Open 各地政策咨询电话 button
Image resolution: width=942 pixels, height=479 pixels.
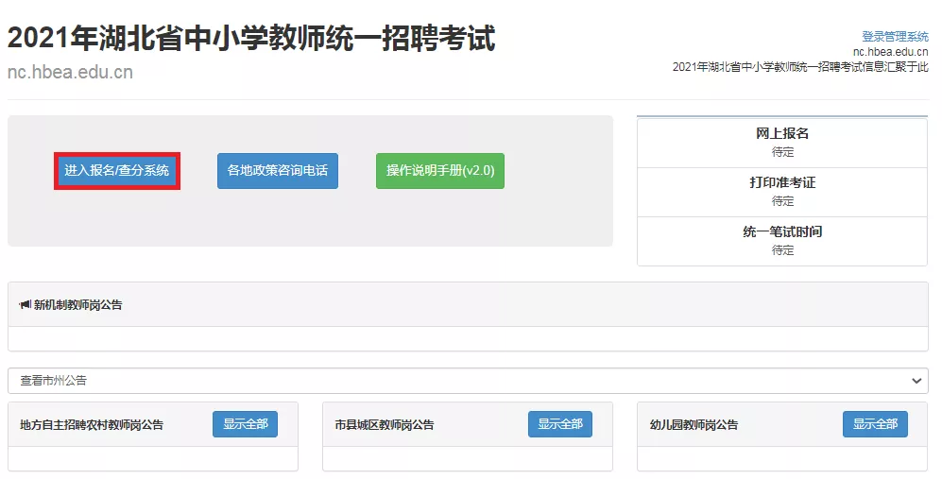(278, 171)
